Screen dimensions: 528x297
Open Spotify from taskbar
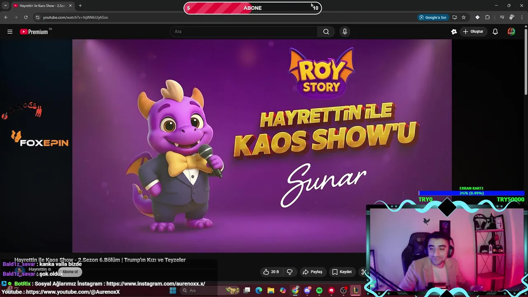[319, 290]
